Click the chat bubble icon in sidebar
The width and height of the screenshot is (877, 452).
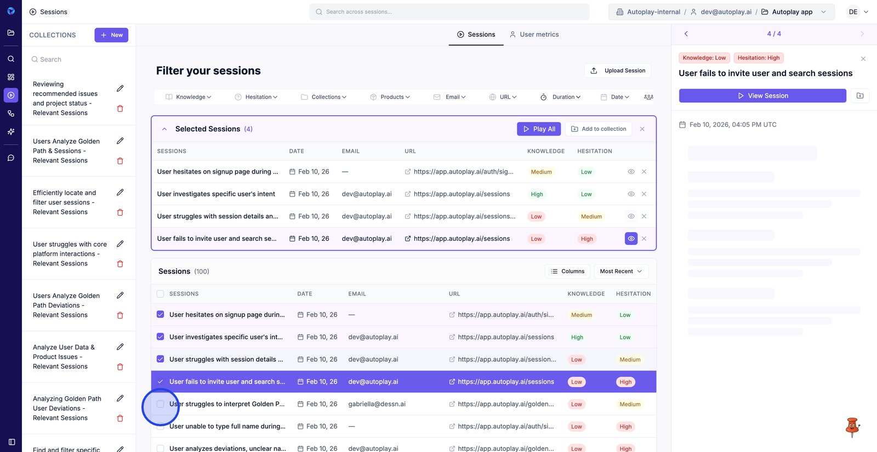click(x=11, y=158)
